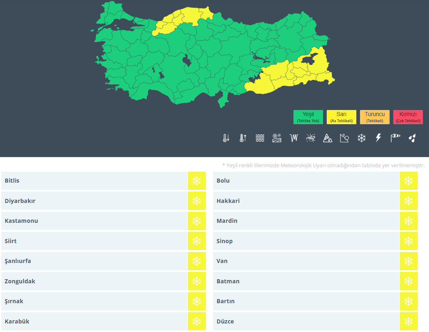429x332 pixels.
Task: Click the Van lake region on map
Action: click(308, 60)
